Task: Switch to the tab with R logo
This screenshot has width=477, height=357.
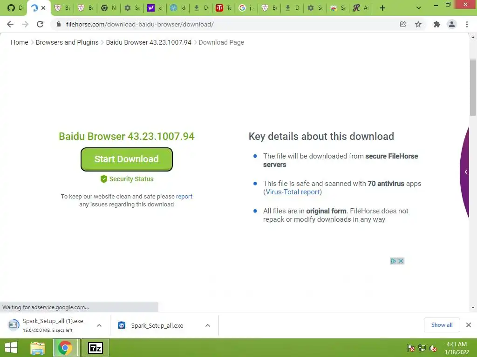Action: click(x=360, y=8)
